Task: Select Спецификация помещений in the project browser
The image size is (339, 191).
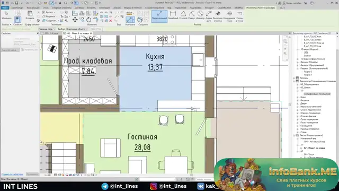Action: 317,94
